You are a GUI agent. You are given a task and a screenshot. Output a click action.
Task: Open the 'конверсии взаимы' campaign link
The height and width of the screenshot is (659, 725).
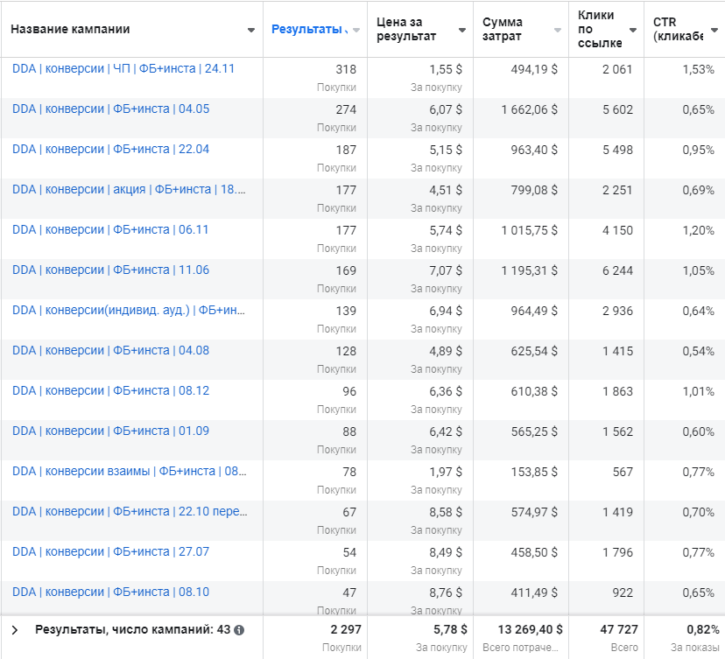[130, 471]
